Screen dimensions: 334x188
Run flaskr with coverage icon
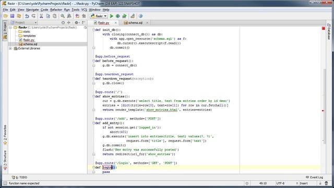[124, 16]
